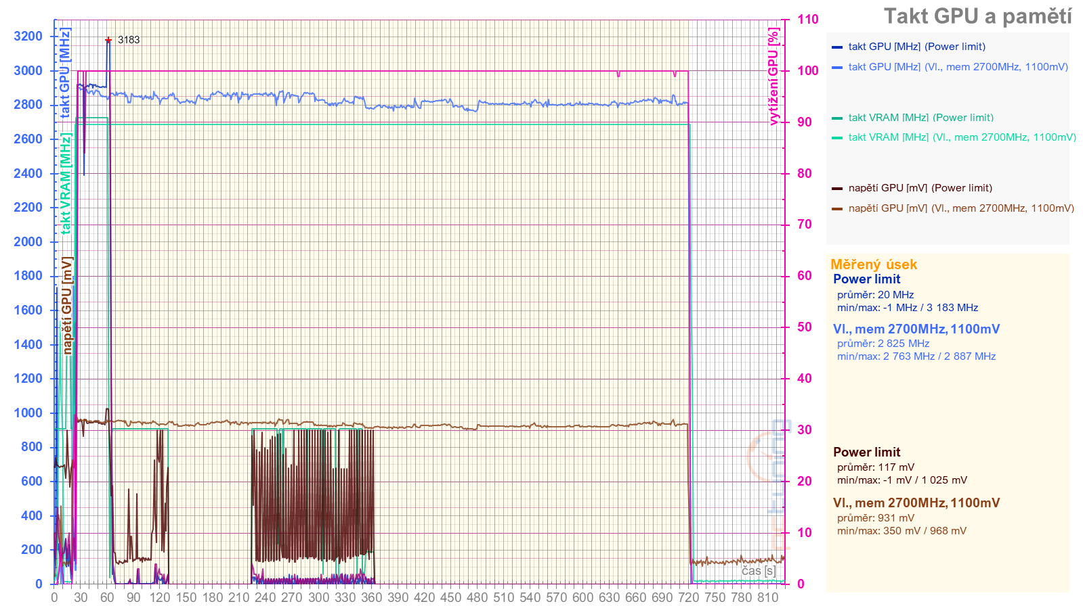The height and width of the screenshot is (606, 1083).
Task: Click right axis tick 110
Action: coord(807,20)
